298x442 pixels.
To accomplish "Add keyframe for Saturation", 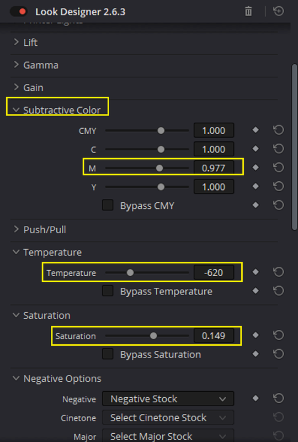I will (x=256, y=335).
